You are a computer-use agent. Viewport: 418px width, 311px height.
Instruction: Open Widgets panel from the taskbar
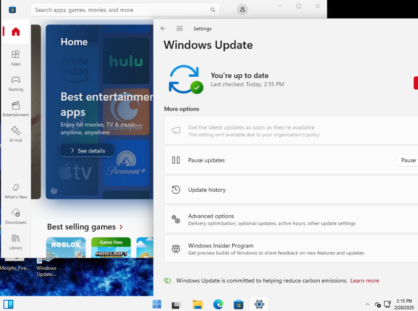pos(8,304)
